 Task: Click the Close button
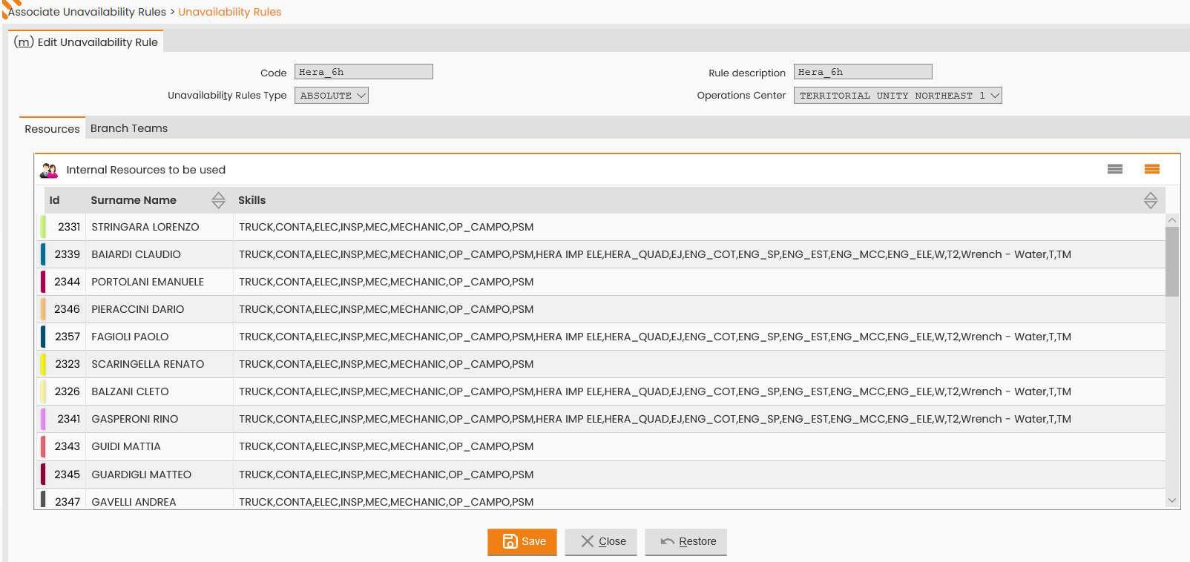[601, 541]
